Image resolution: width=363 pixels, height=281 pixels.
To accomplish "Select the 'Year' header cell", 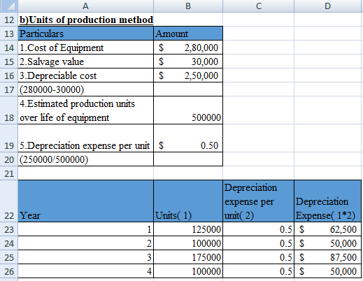I will click(86, 201).
